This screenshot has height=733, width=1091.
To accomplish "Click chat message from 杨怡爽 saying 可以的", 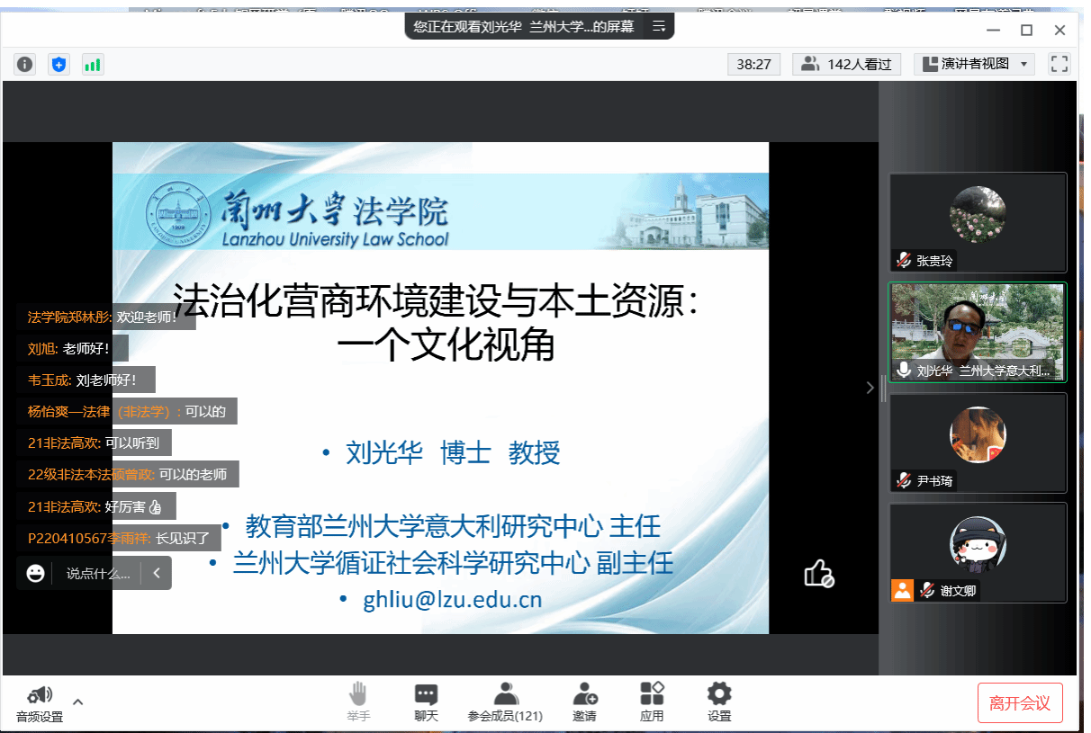I will click(127, 411).
